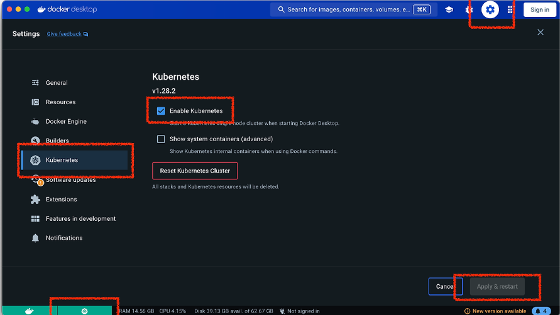Click the Sign in button
560x315 pixels.
pos(540,9)
